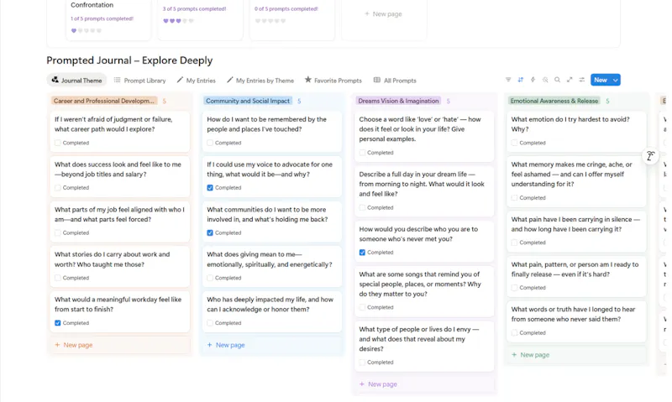Uncheck Completed for meaningful workday prompt
The width and height of the screenshot is (672, 402).
(57, 323)
